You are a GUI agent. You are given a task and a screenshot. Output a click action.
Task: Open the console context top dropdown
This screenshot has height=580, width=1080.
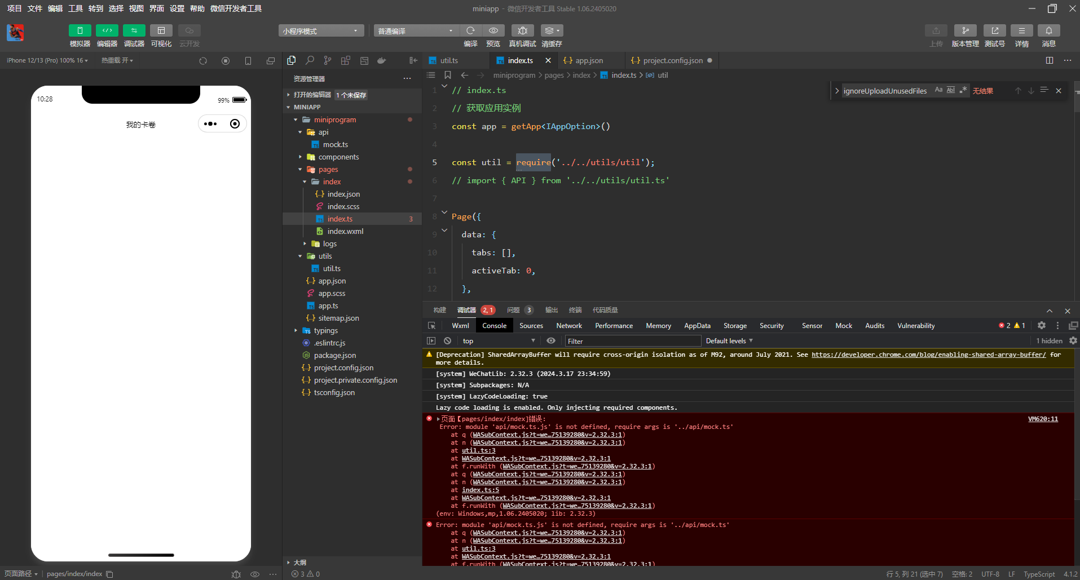tap(499, 341)
